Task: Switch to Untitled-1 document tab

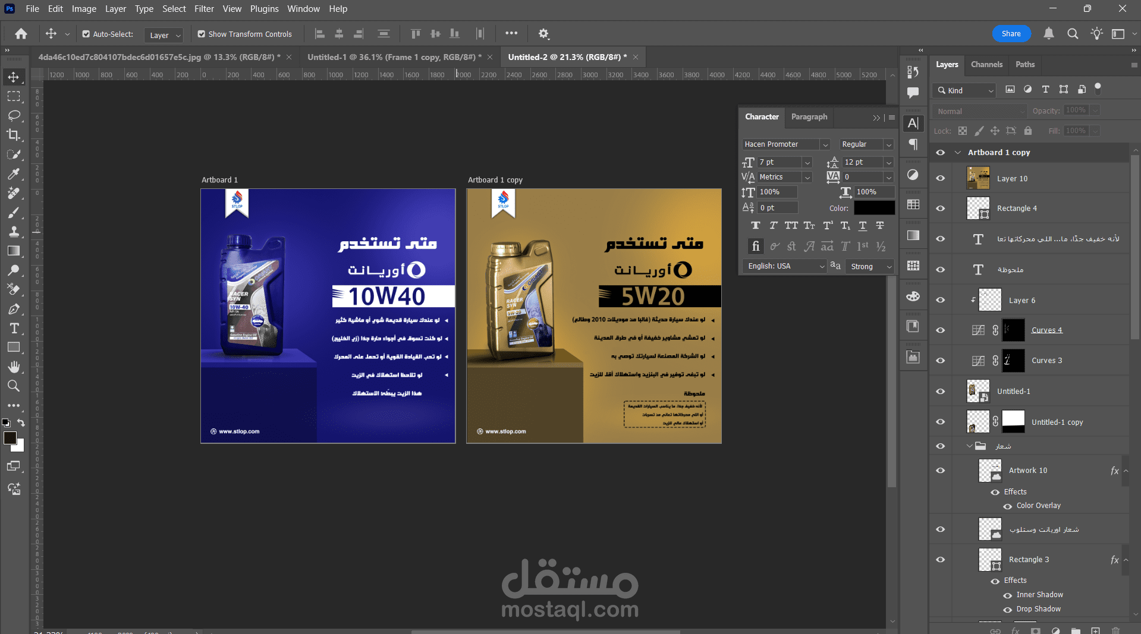Action: click(x=394, y=57)
